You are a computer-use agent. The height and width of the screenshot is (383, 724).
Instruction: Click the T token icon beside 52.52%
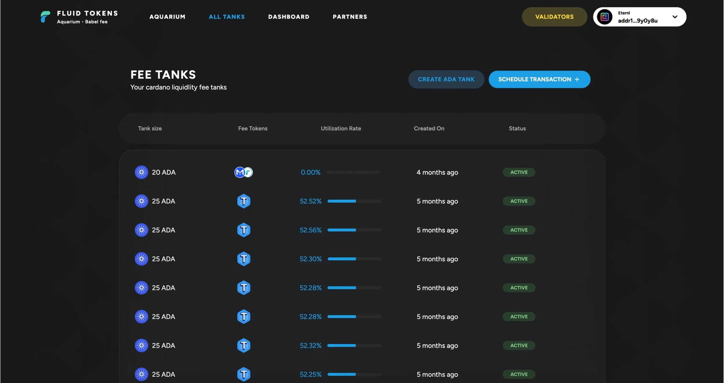(x=244, y=201)
